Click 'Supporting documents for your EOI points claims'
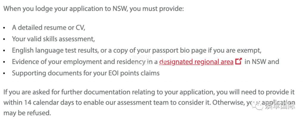The height and width of the screenshot is (119, 305). coord(86,73)
